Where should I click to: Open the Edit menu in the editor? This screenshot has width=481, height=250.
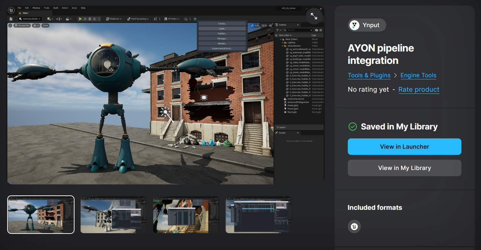point(27,8)
